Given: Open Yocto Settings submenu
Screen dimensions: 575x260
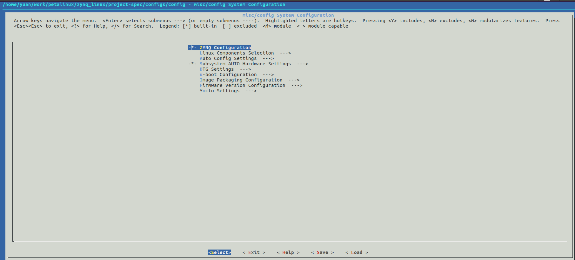Looking at the screenshot, I should (x=228, y=91).
